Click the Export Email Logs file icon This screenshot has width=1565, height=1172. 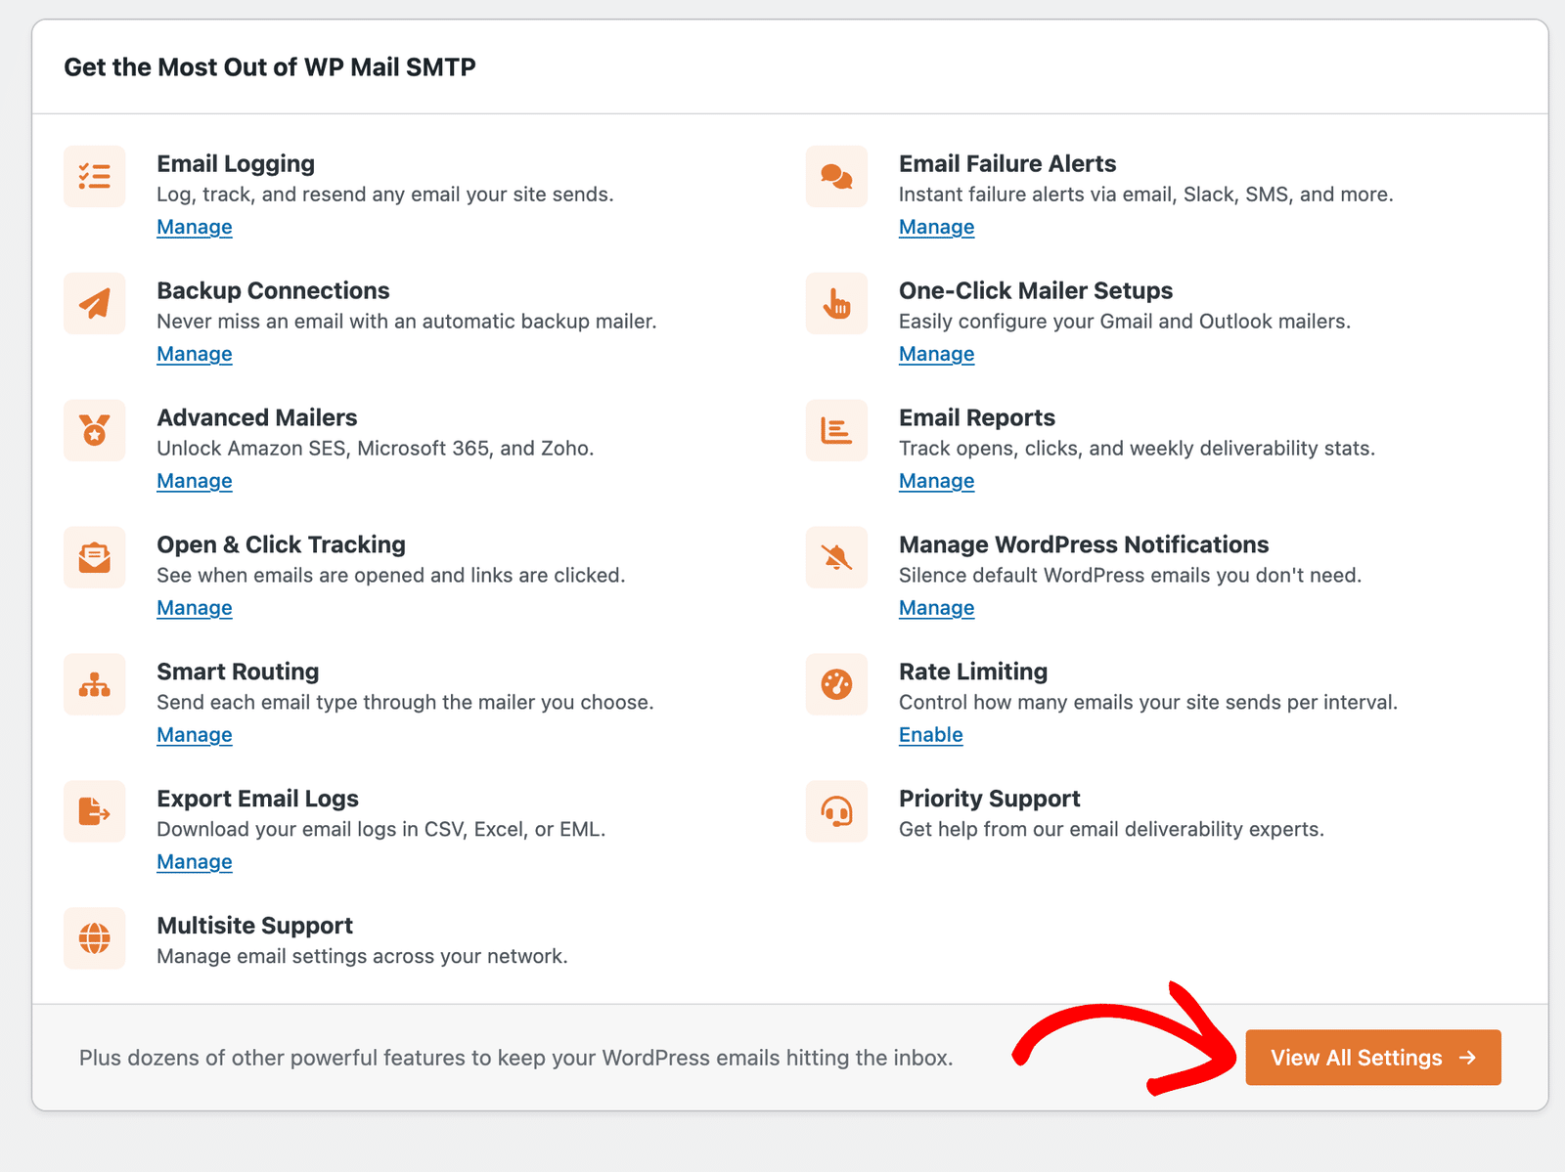point(95,811)
